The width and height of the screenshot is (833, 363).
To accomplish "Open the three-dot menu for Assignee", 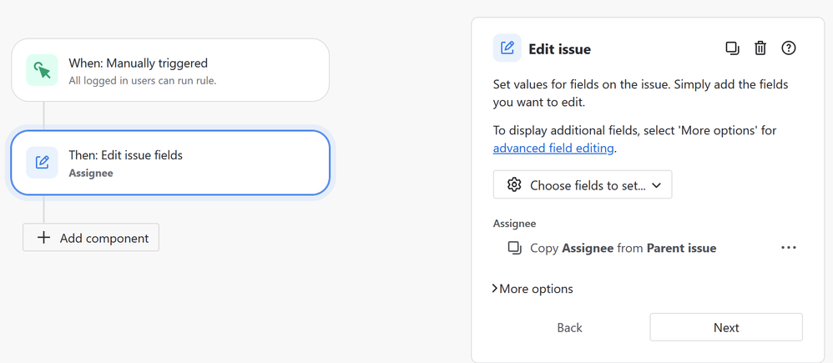I will click(789, 248).
